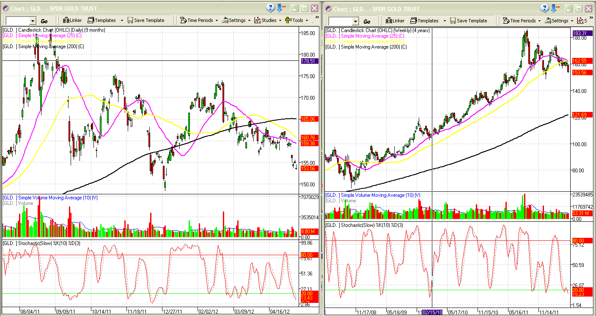
Task: Select the daily chart window title bar
Action: pyautogui.click(x=161, y=8)
